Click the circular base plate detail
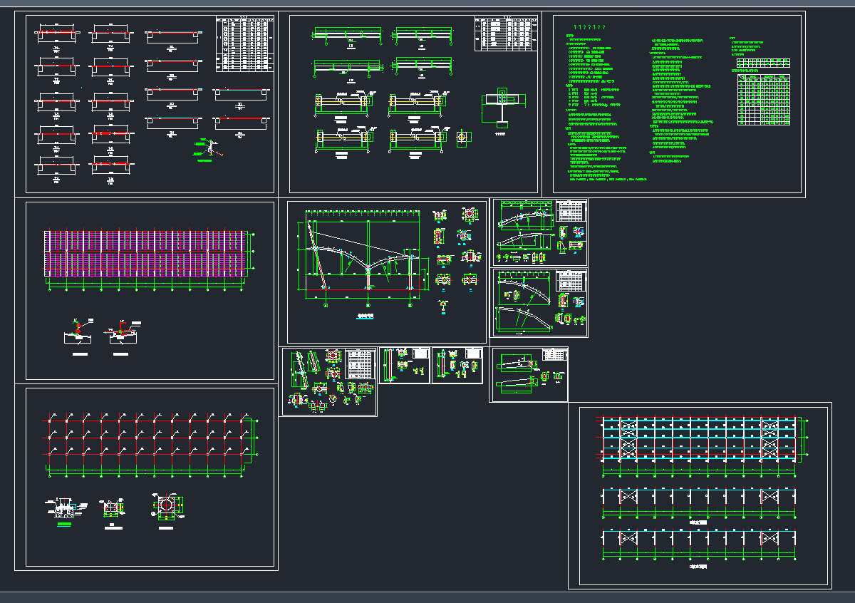Screen dimensions: 855x603 point(166,506)
